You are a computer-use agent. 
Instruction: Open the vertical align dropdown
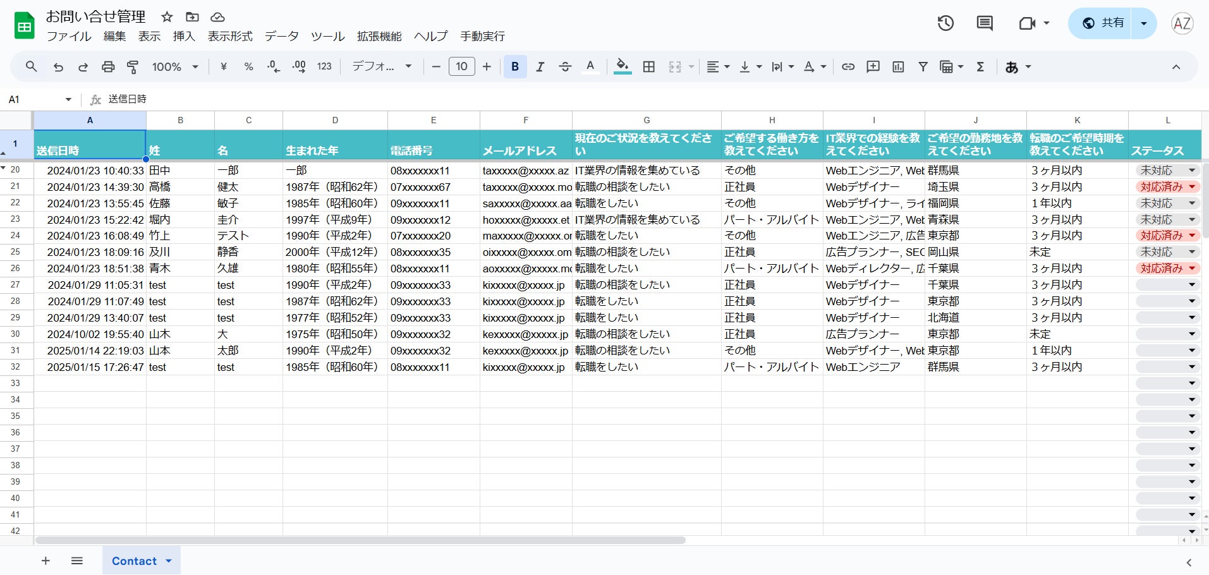click(750, 66)
